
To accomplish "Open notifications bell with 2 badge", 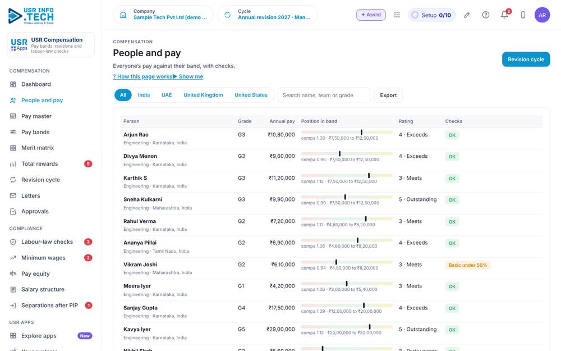I will (x=505, y=15).
